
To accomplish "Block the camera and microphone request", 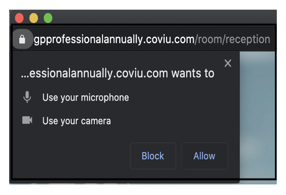I will click(153, 156).
